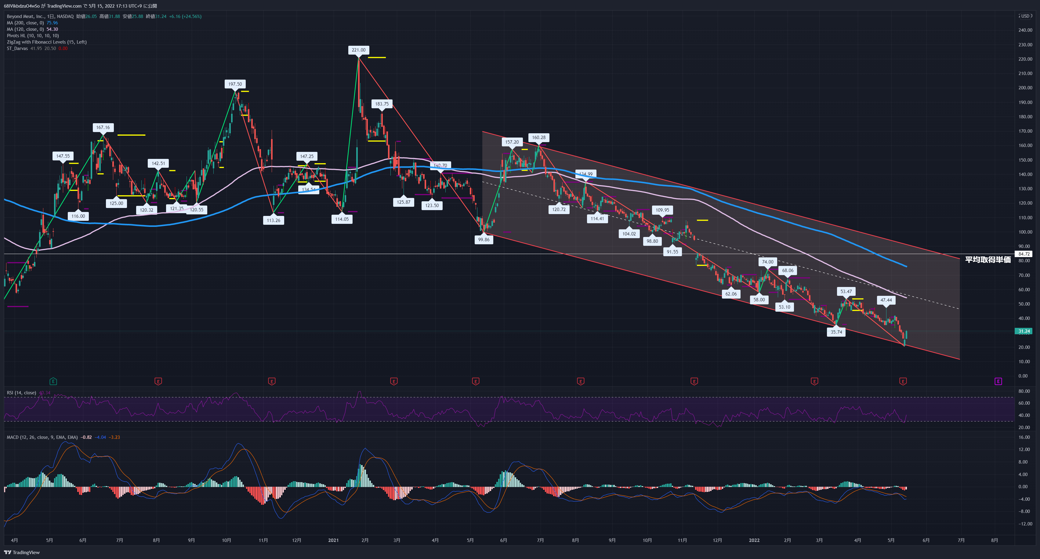The height and width of the screenshot is (559, 1040).
Task: Click the 125.87 pivot low label
Action: [x=403, y=202]
